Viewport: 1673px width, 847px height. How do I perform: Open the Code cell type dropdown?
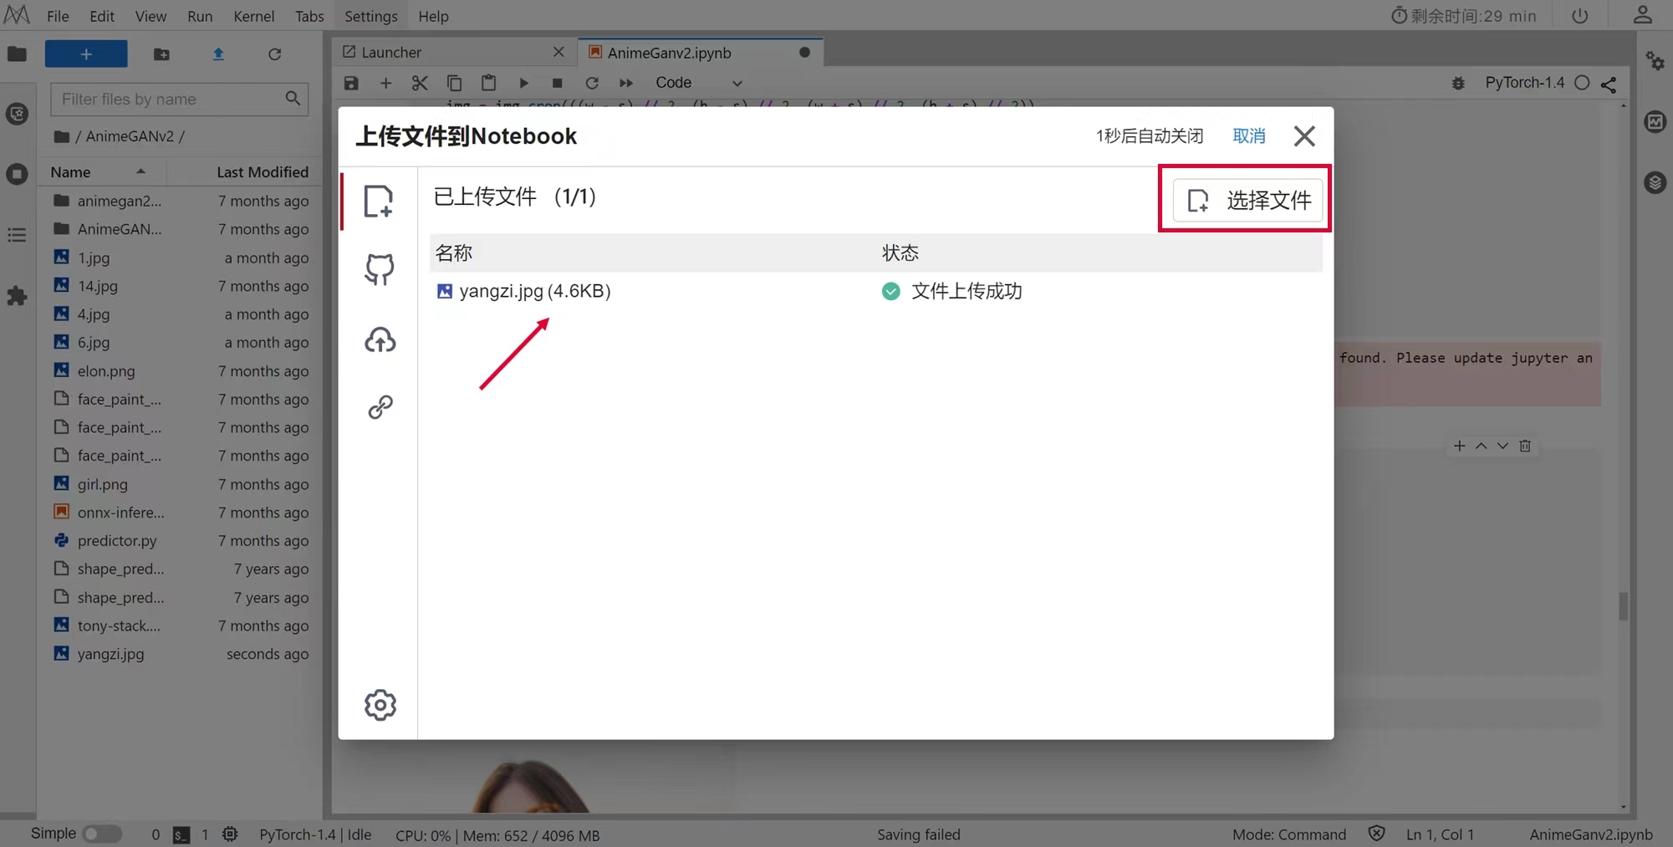click(698, 83)
